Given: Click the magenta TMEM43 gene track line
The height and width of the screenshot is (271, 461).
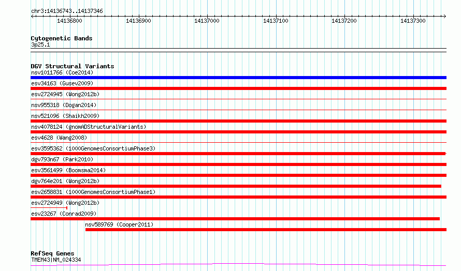Looking at the screenshot, I should click(x=238, y=265).
